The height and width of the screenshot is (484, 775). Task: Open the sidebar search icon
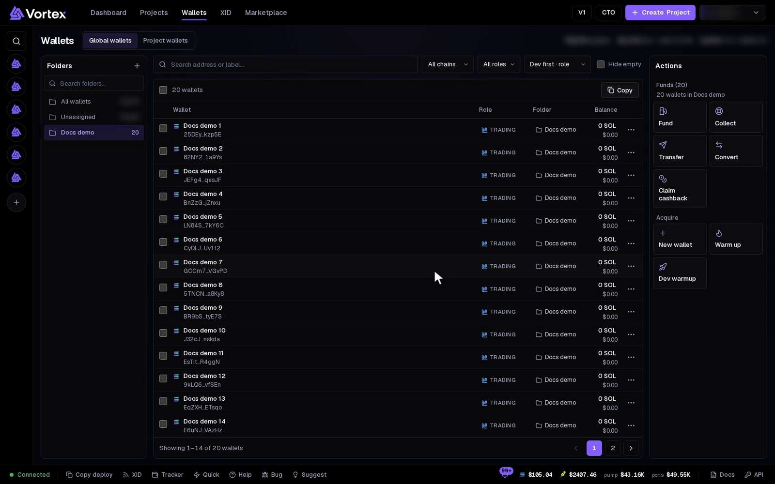(16, 41)
